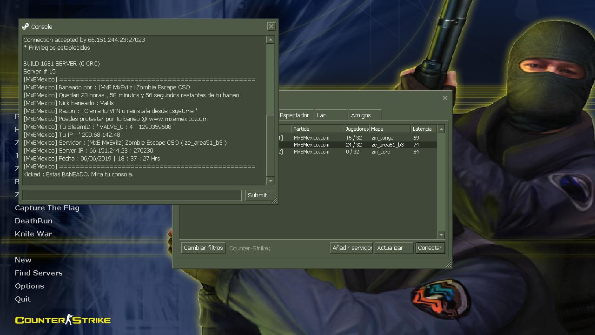This screenshot has height=335, width=595.
Task: Select the zm_tonga server row
Action: click(x=357, y=138)
